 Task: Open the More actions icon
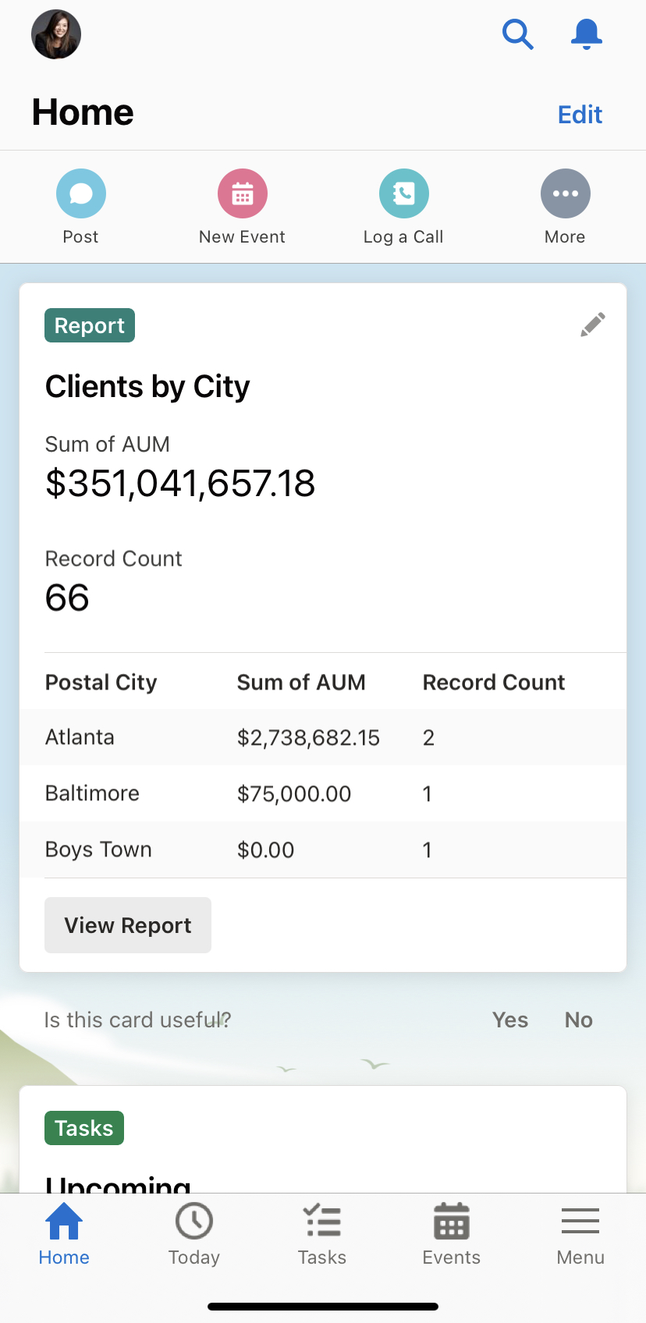pyautogui.click(x=566, y=193)
